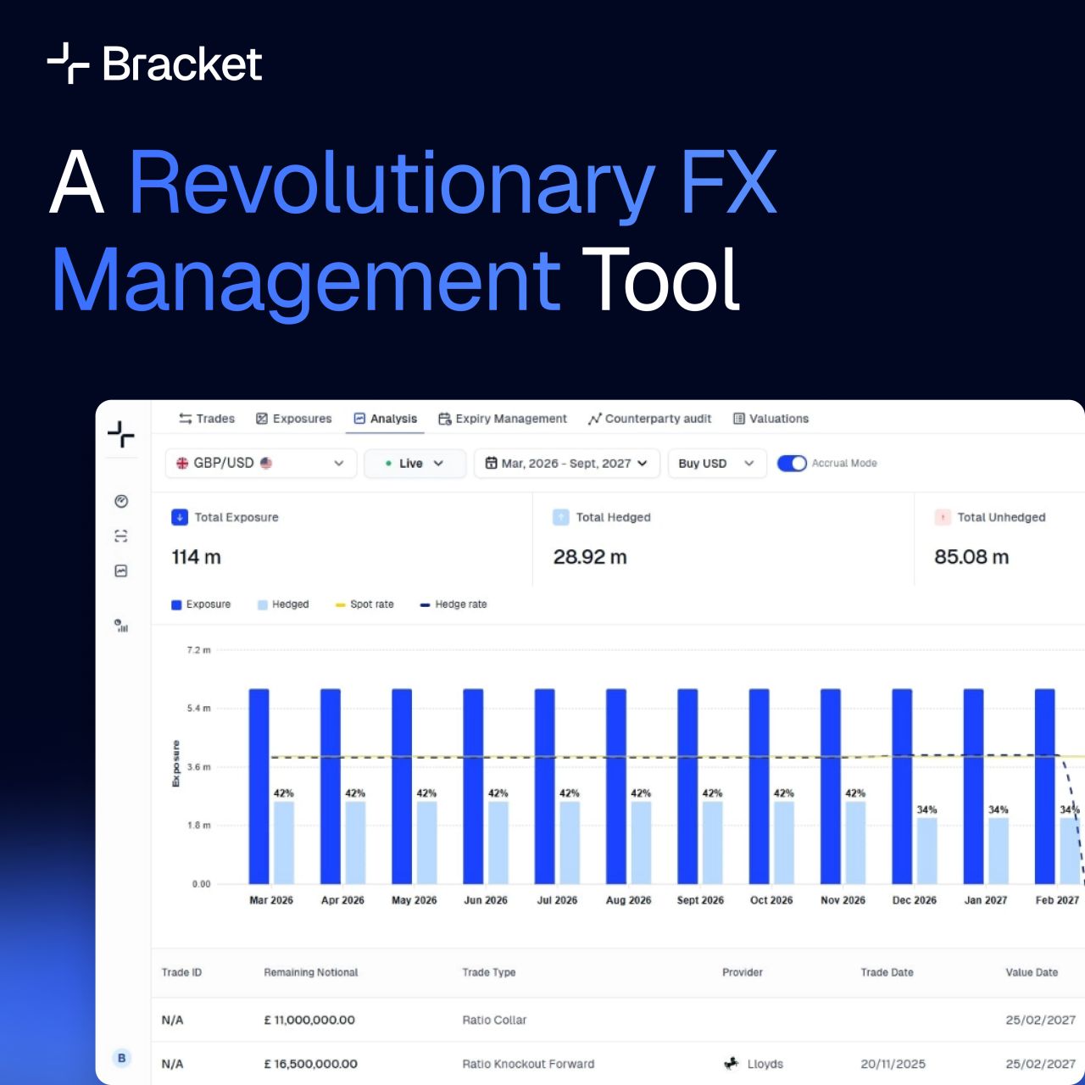The image size is (1085, 1085).
Task: Click the £ 11,000,000.00 notional cell
Action: (x=309, y=1020)
